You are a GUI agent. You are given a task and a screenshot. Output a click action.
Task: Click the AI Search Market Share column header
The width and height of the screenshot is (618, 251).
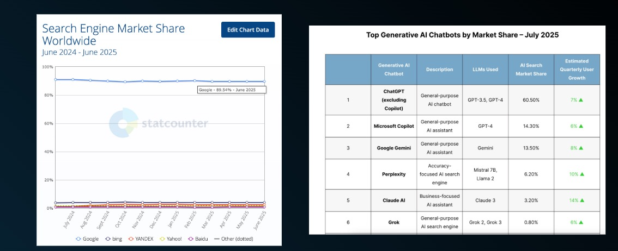[x=530, y=70]
